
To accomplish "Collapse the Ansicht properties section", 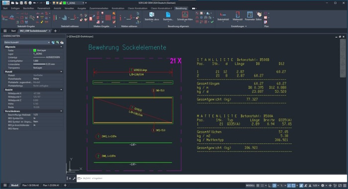I will [61, 90].
